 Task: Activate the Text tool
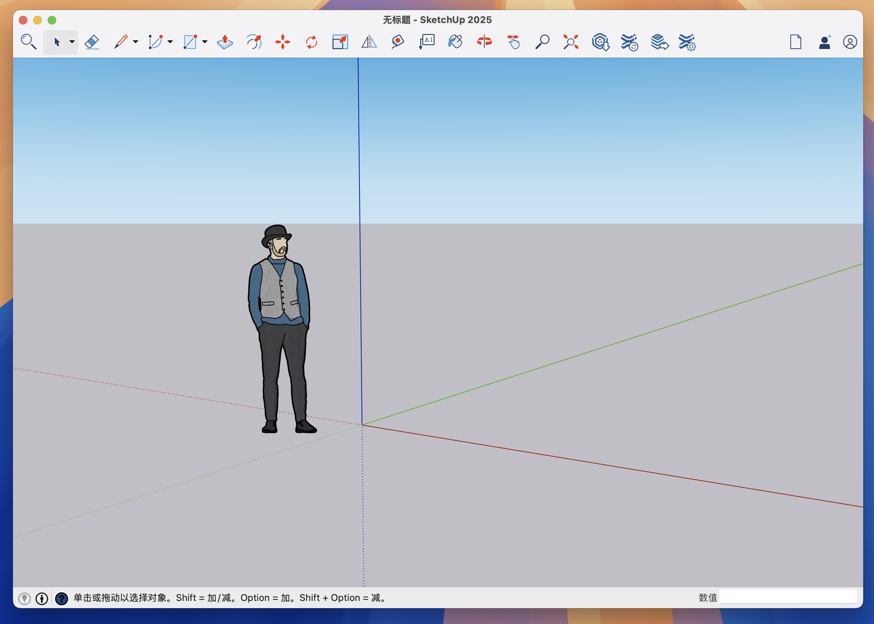click(x=427, y=42)
